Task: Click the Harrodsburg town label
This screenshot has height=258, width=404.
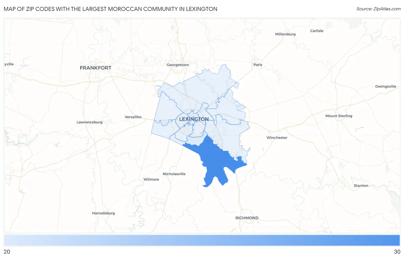Action: 103,213
